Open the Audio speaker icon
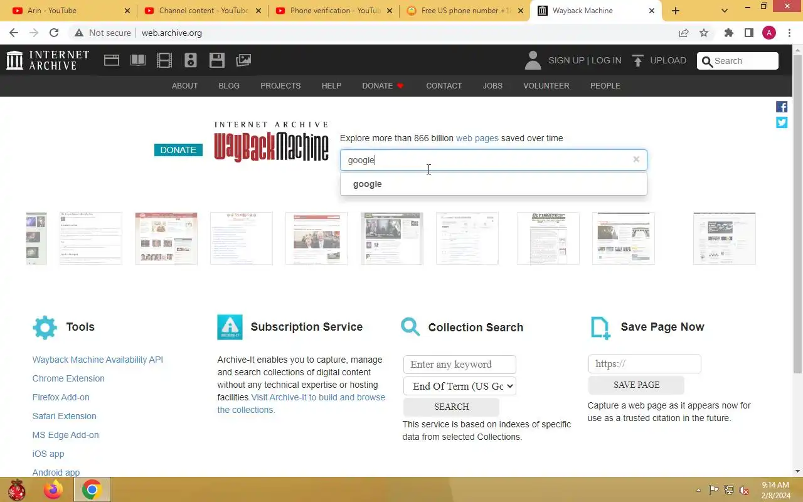 click(x=191, y=60)
